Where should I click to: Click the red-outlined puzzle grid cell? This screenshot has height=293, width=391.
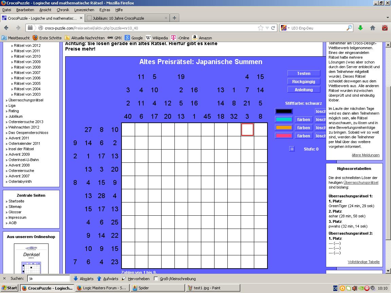(x=247, y=130)
